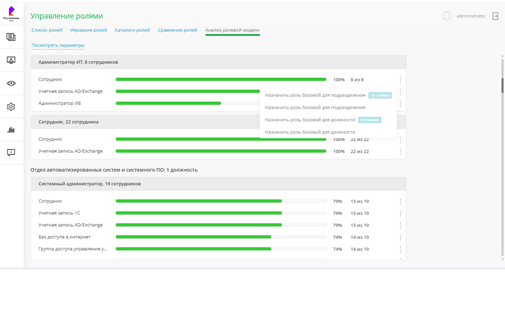Click the administrator user avatar
This screenshot has width=505, height=313.
[447, 16]
